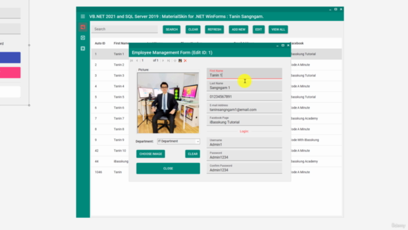The image size is (408, 230).
Task: Close the Employee Management Form with X
Action: (x=288, y=45)
